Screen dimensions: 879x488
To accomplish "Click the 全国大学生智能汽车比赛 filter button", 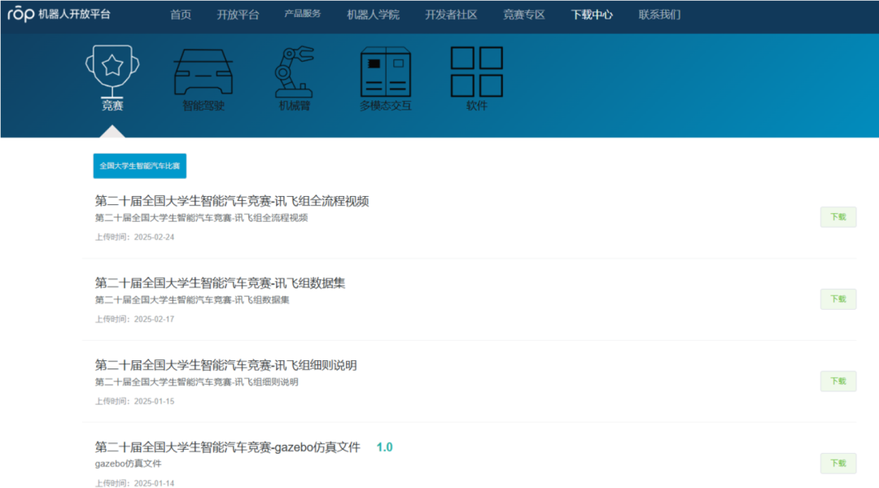I will click(140, 166).
